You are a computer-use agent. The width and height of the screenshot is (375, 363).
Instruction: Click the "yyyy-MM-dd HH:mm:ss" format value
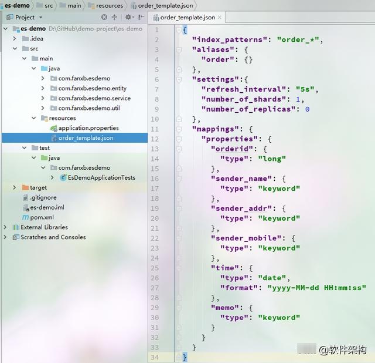pos(316,288)
